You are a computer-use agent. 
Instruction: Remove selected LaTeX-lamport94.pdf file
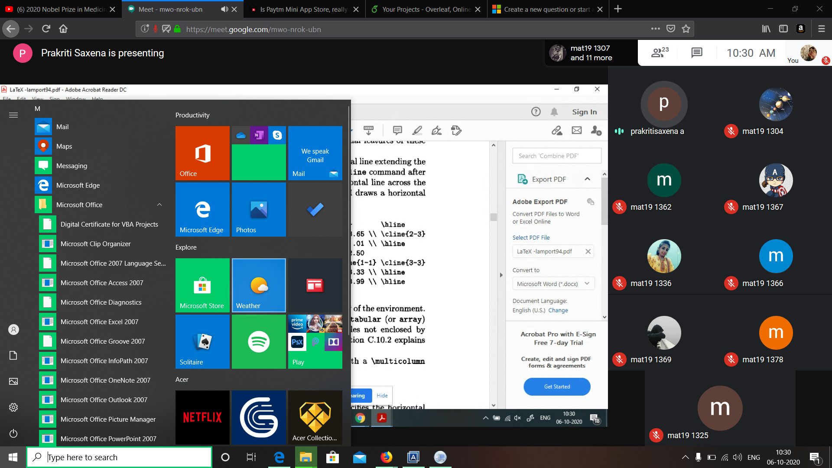588,251
